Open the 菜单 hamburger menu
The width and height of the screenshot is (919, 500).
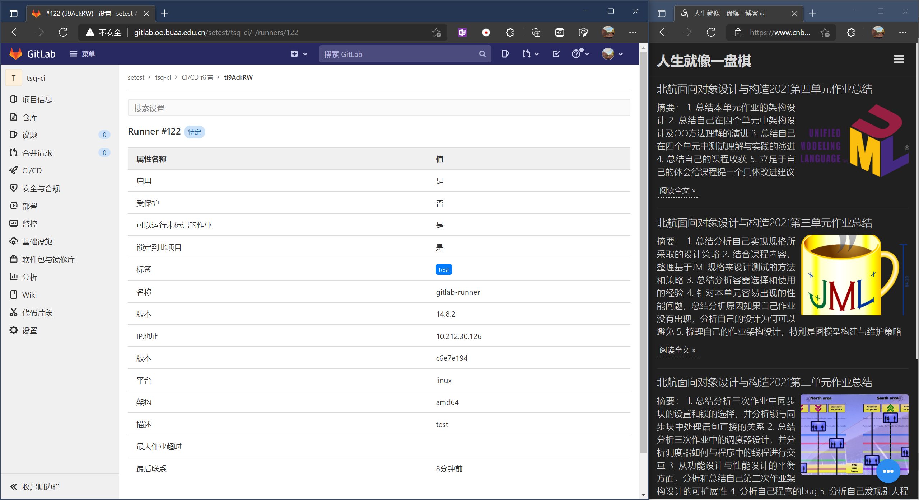[x=82, y=54]
